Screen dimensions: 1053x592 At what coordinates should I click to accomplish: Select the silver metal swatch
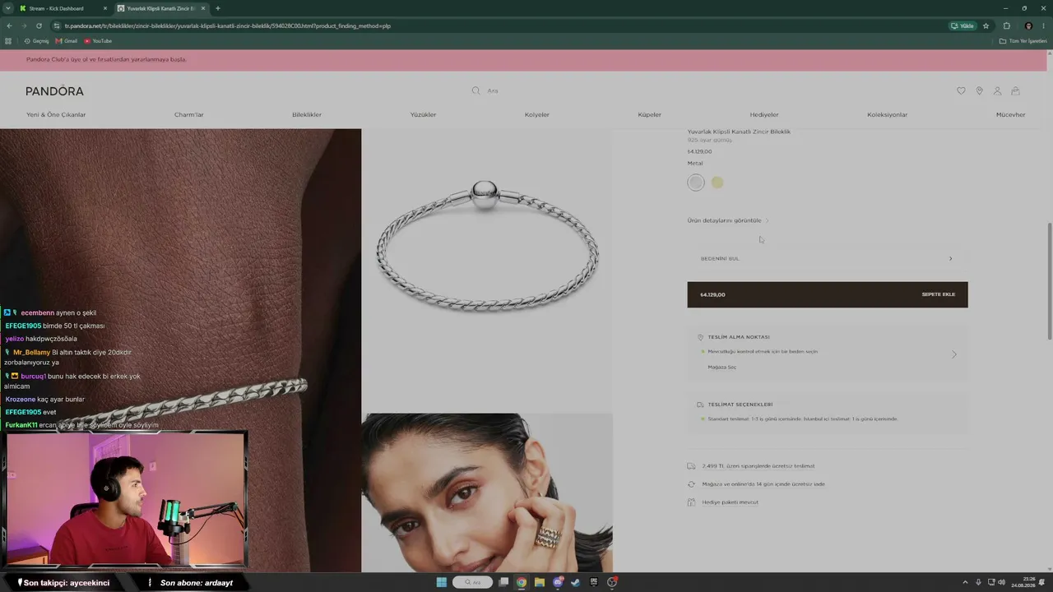click(x=696, y=183)
